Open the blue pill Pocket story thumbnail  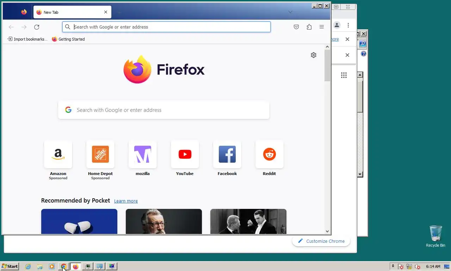79,221
